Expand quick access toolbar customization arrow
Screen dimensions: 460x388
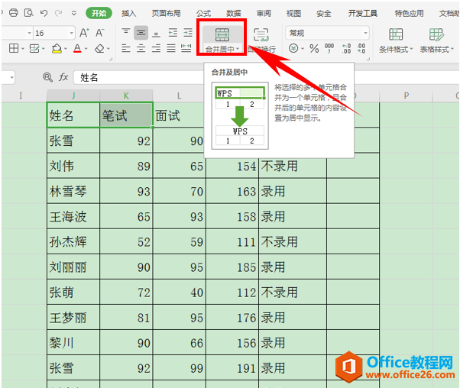(74, 13)
